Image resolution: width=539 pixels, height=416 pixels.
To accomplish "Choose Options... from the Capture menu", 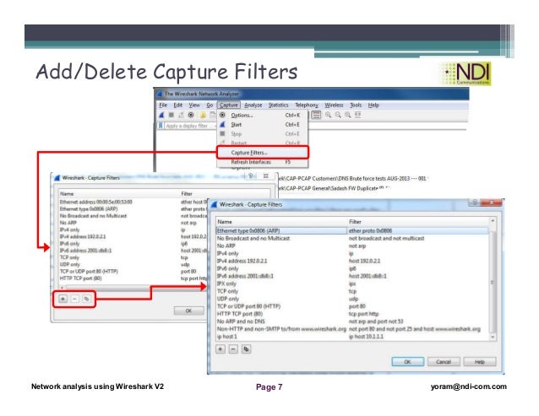I will click(x=262, y=116).
